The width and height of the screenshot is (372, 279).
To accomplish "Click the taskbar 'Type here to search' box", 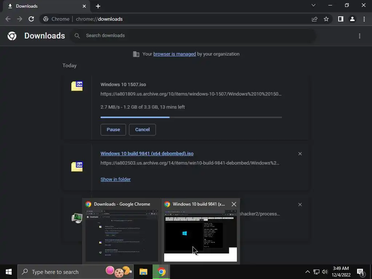I will (x=76, y=272).
